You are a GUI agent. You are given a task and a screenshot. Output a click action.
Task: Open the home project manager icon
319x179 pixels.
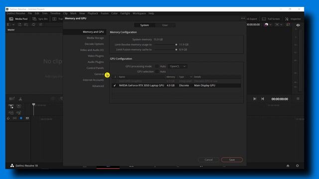click(288, 166)
